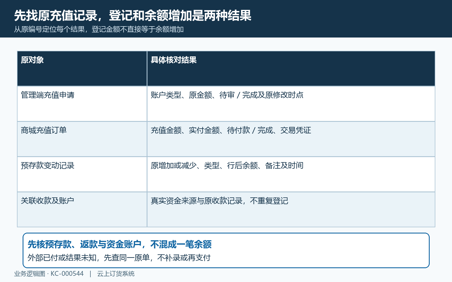Select the cell 真实资金来源与原收款记录，不重复登记

[x=291, y=210]
